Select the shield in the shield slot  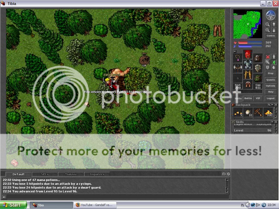(258, 68)
